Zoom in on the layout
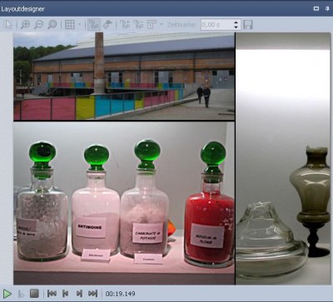Viewport: 333px width, 302px height. 25,24
